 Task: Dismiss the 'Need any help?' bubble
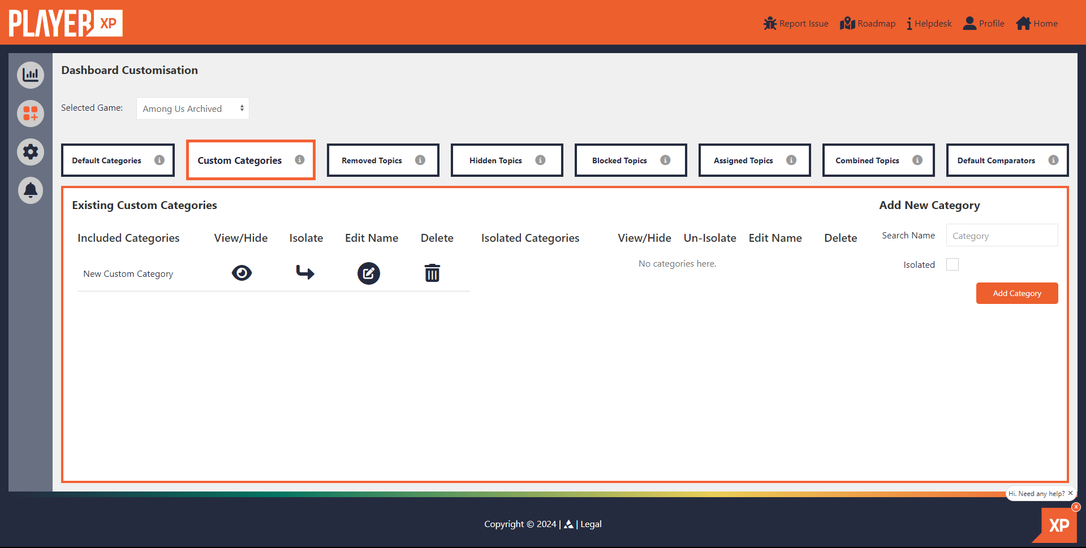[1070, 493]
